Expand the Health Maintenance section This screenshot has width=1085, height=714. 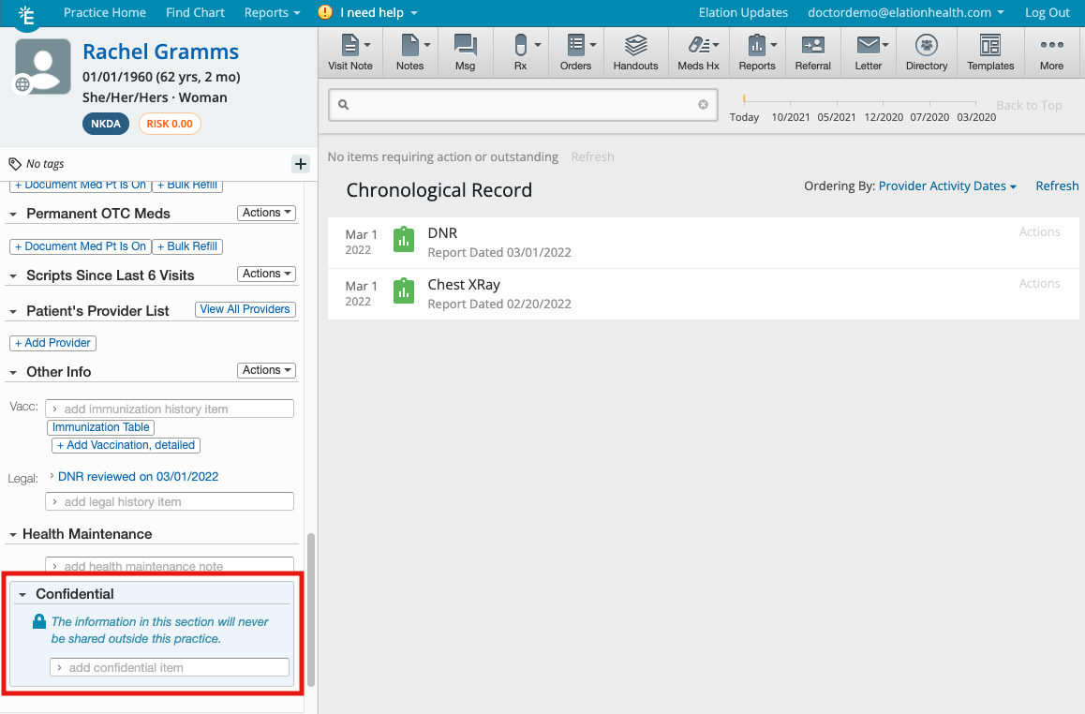coord(12,534)
